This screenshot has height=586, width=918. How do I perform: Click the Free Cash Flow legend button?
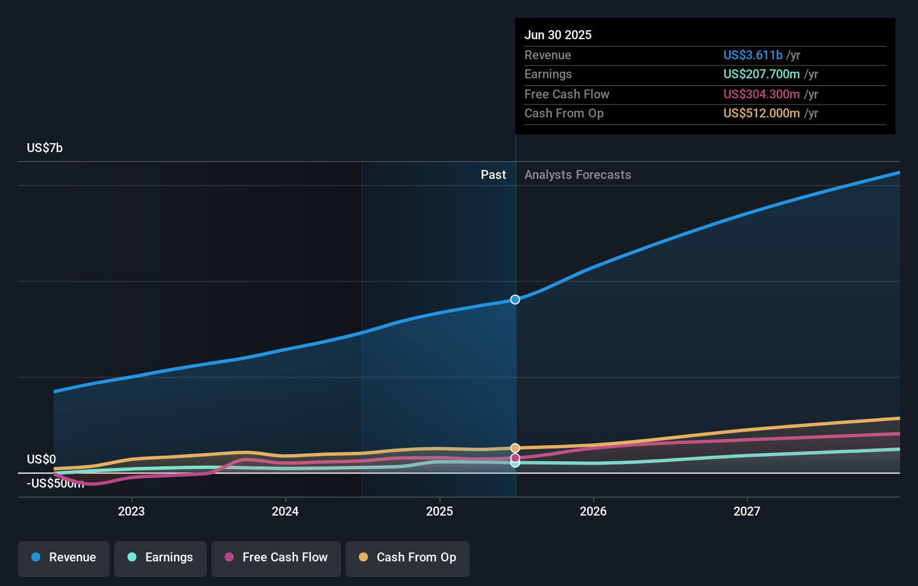[x=276, y=557]
